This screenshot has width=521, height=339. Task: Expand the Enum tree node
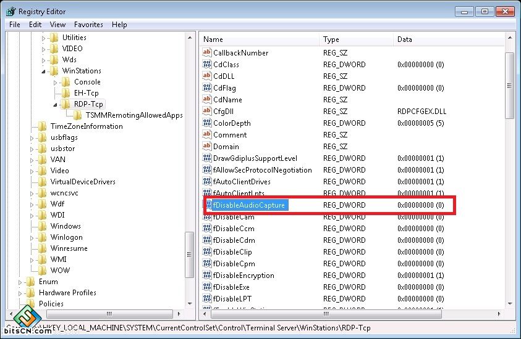click(x=20, y=282)
